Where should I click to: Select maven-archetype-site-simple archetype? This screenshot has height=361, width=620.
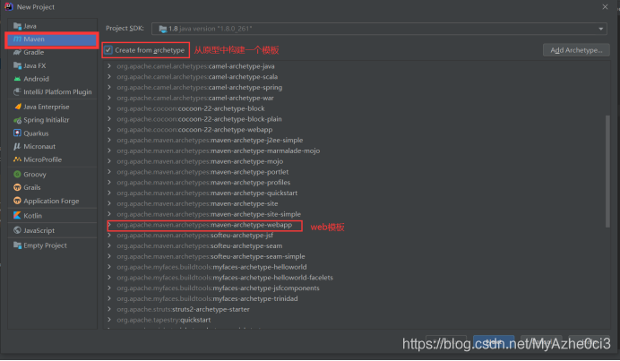click(x=209, y=214)
